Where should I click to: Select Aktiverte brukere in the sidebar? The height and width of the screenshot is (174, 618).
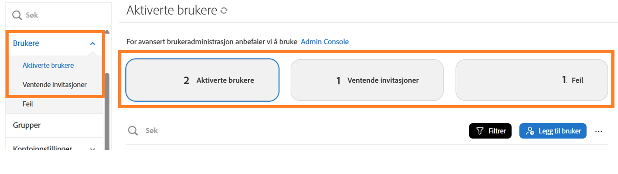pos(48,65)
